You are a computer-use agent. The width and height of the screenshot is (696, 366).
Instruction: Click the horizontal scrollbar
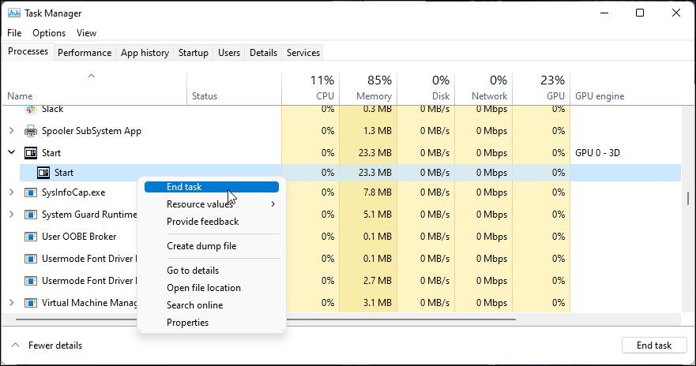point(265,319)
